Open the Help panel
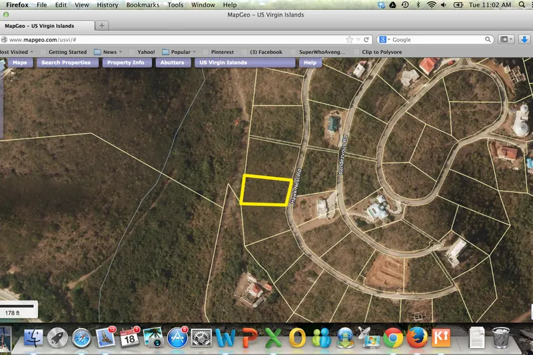This screenshot has width=533, height=355. pyautogui.click(x=310, y=63)
